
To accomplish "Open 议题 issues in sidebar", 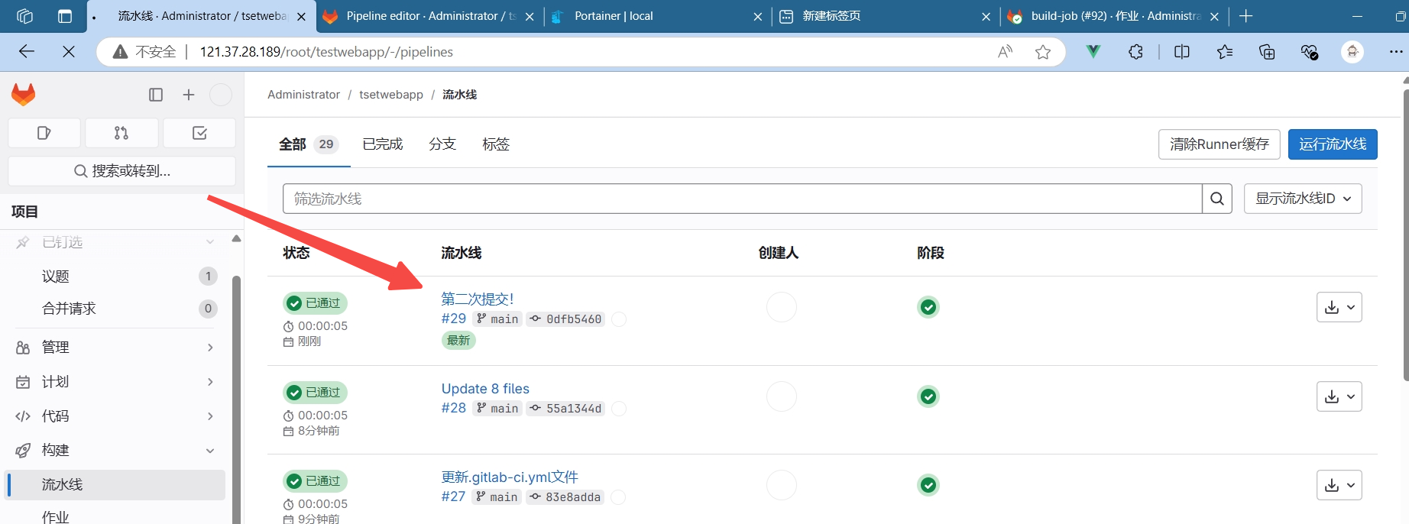I will point(115,277).
